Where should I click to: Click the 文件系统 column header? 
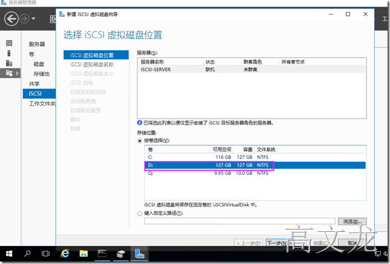266,150
